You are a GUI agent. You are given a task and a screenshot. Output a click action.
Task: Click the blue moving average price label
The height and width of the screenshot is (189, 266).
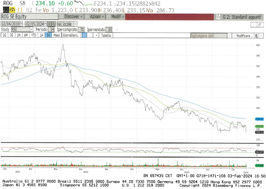click(x=259, y=119)
